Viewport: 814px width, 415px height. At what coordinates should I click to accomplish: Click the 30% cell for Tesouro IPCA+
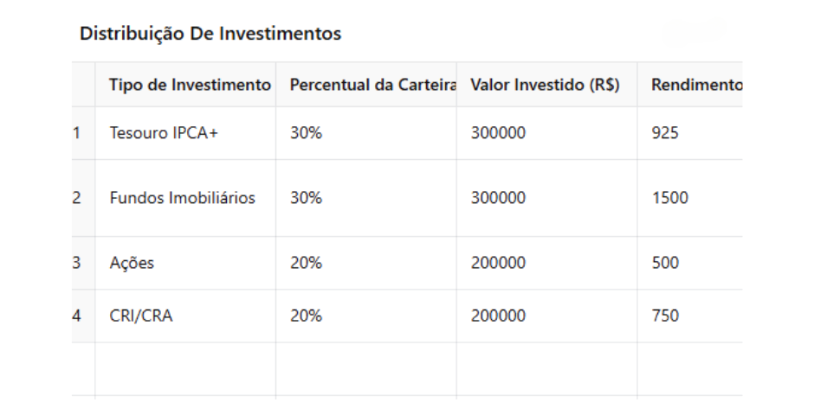[x=306, y=133]
